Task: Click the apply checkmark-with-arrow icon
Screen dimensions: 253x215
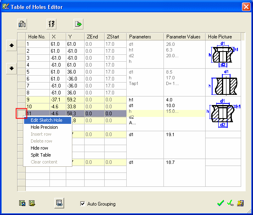Action: (230, 203)
